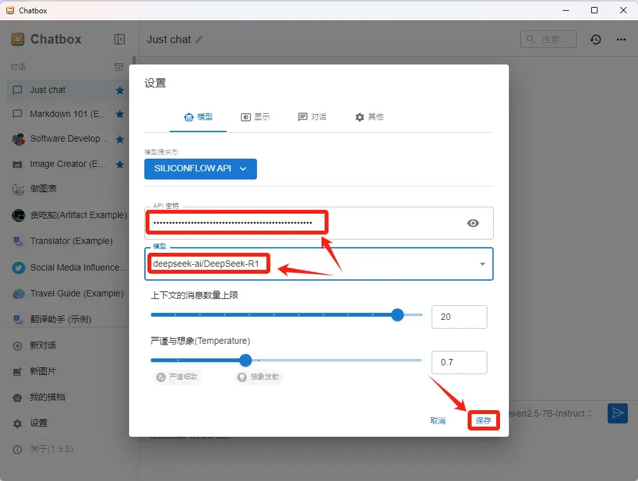Open the three-dots more options menu
The width and height of the screenshot is (638, 481).
coord(621,39)
